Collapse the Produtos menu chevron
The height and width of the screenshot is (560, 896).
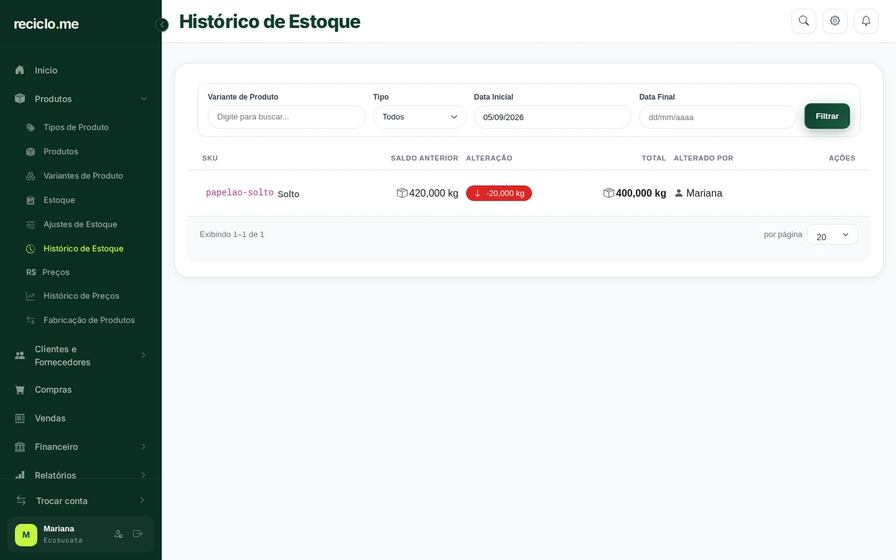[x=144, y=99]
